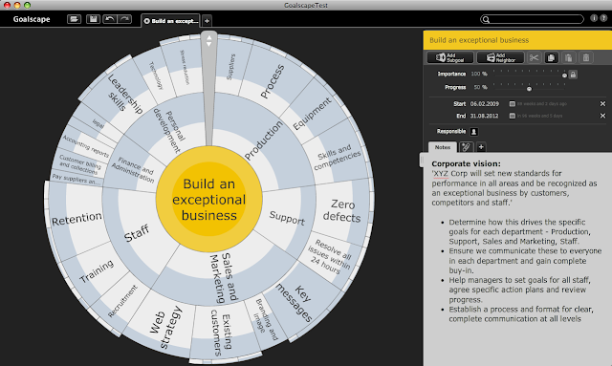The height and width of the screenshot is (366, 612).
Task: Delete goal with trash icon
Action: (x=586, y=57)
